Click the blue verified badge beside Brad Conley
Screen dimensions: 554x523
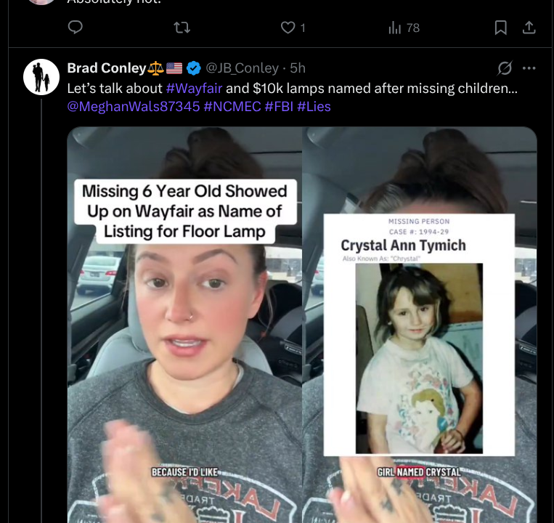click(x=194, y=68)
